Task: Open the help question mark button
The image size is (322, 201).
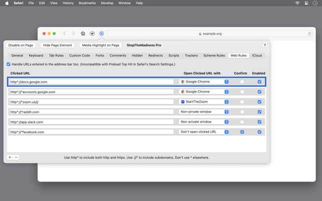Action: tap(264, 45)
